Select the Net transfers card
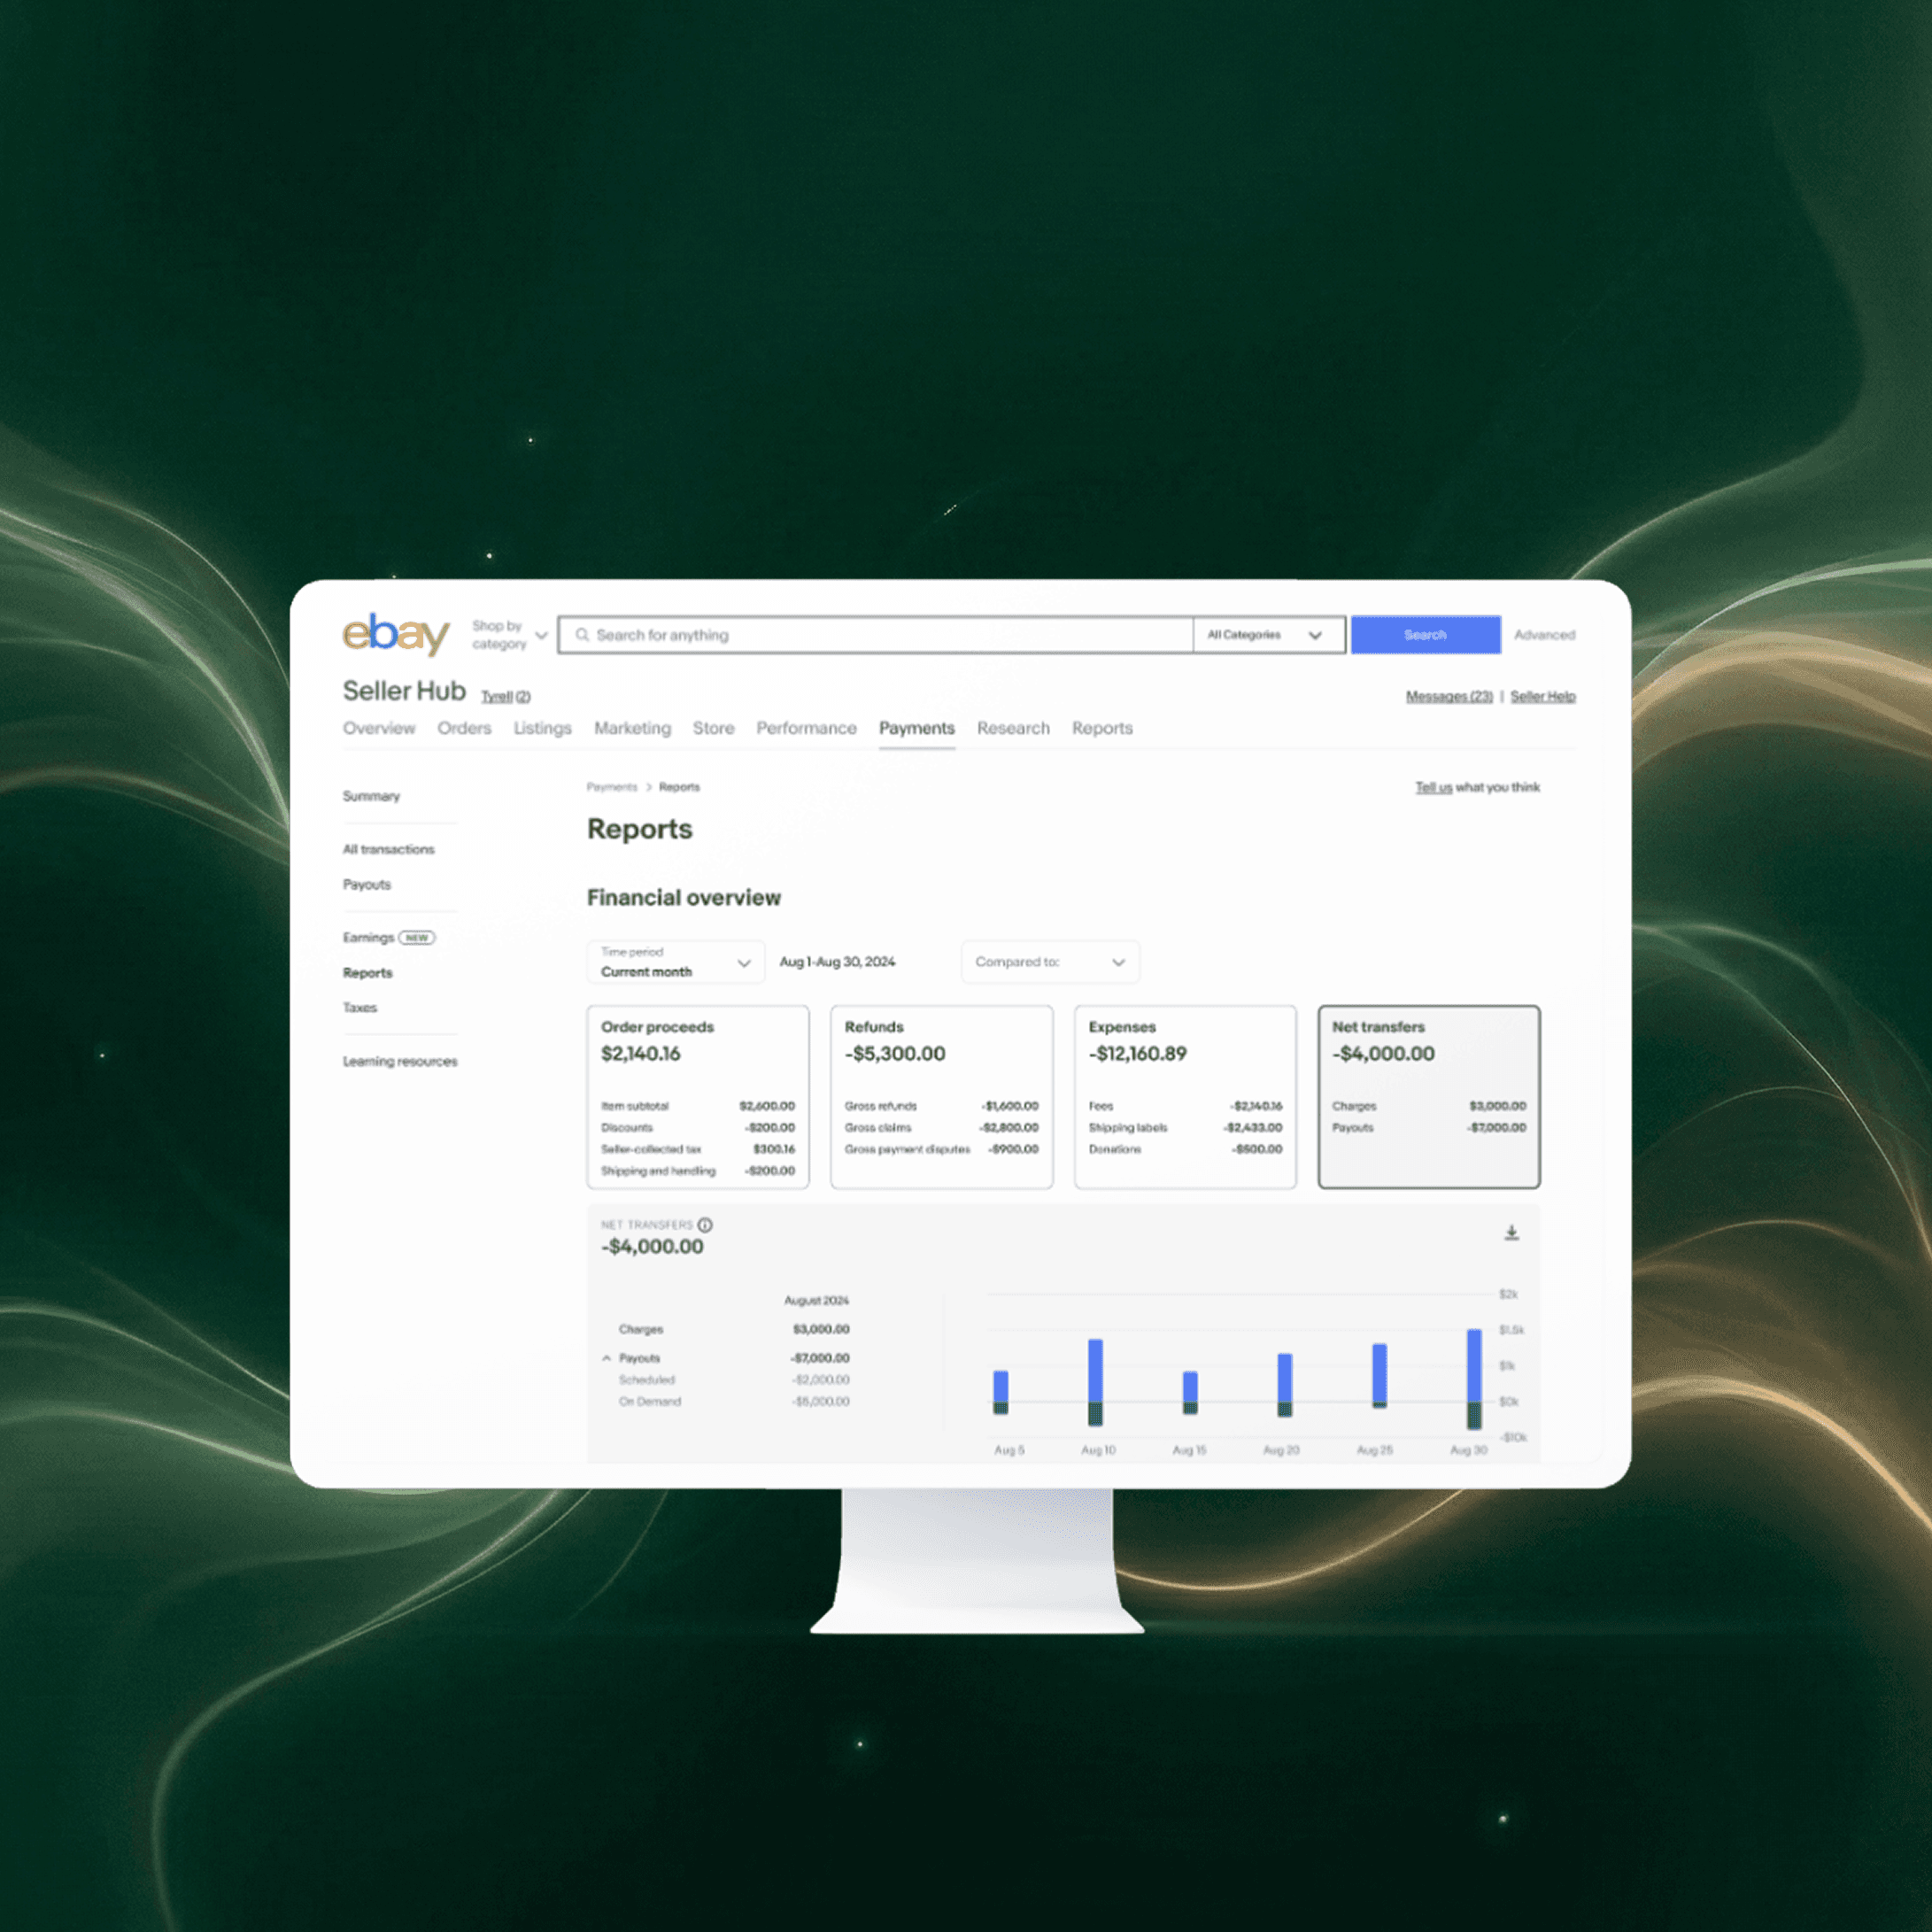The height and width of the screenshot is (1932, 1932). tap(1428, 1096)
